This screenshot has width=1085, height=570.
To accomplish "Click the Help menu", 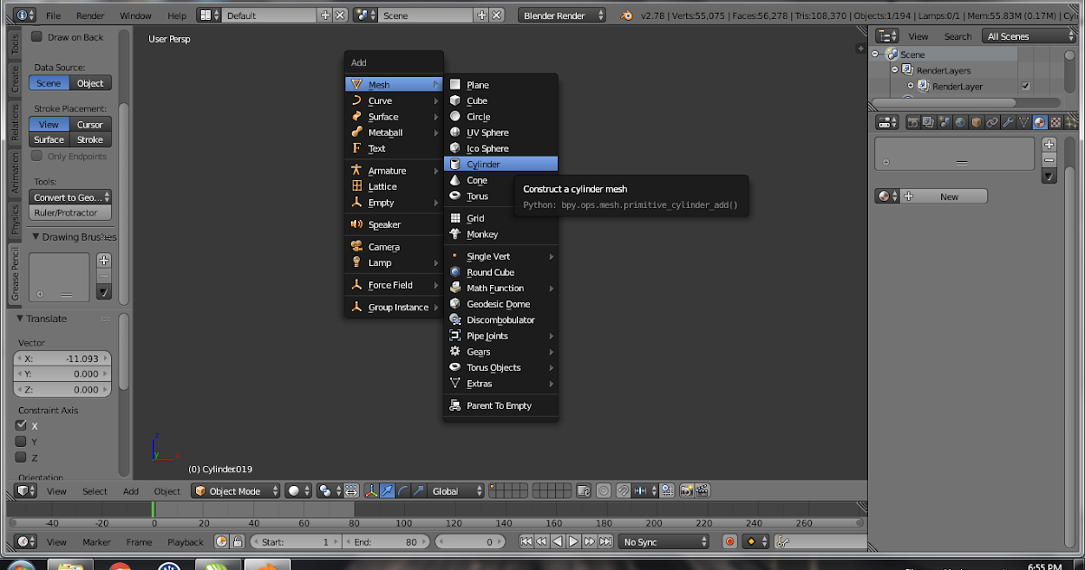I will (x=177, y=15).
